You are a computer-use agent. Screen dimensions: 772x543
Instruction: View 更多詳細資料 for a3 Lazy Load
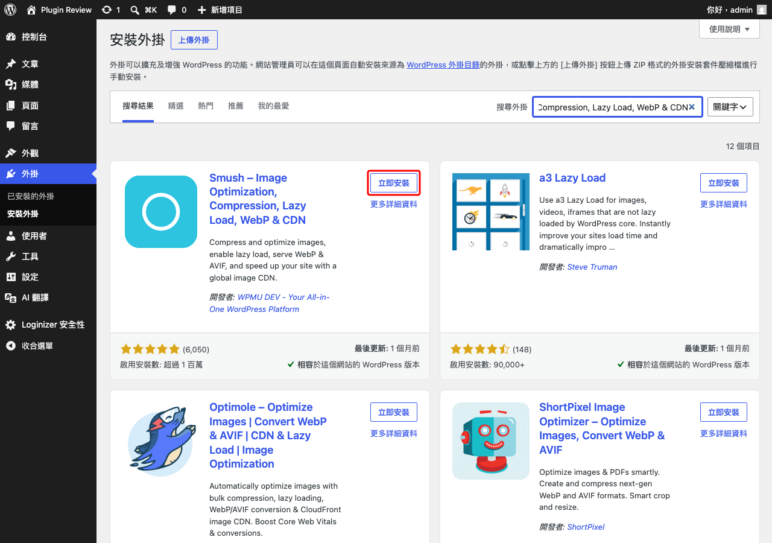tap(724, 204)
